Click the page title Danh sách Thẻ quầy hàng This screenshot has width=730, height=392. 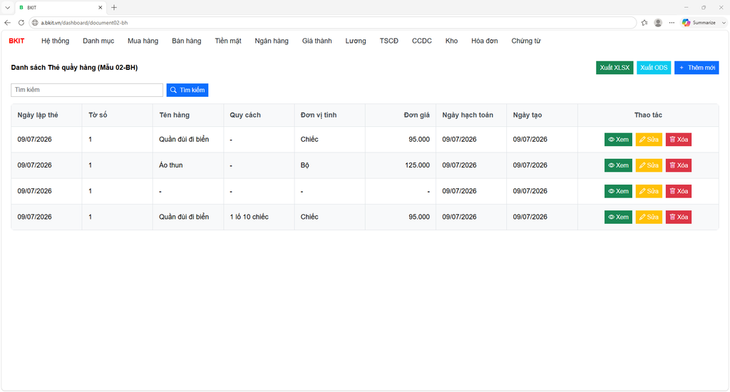74,68
